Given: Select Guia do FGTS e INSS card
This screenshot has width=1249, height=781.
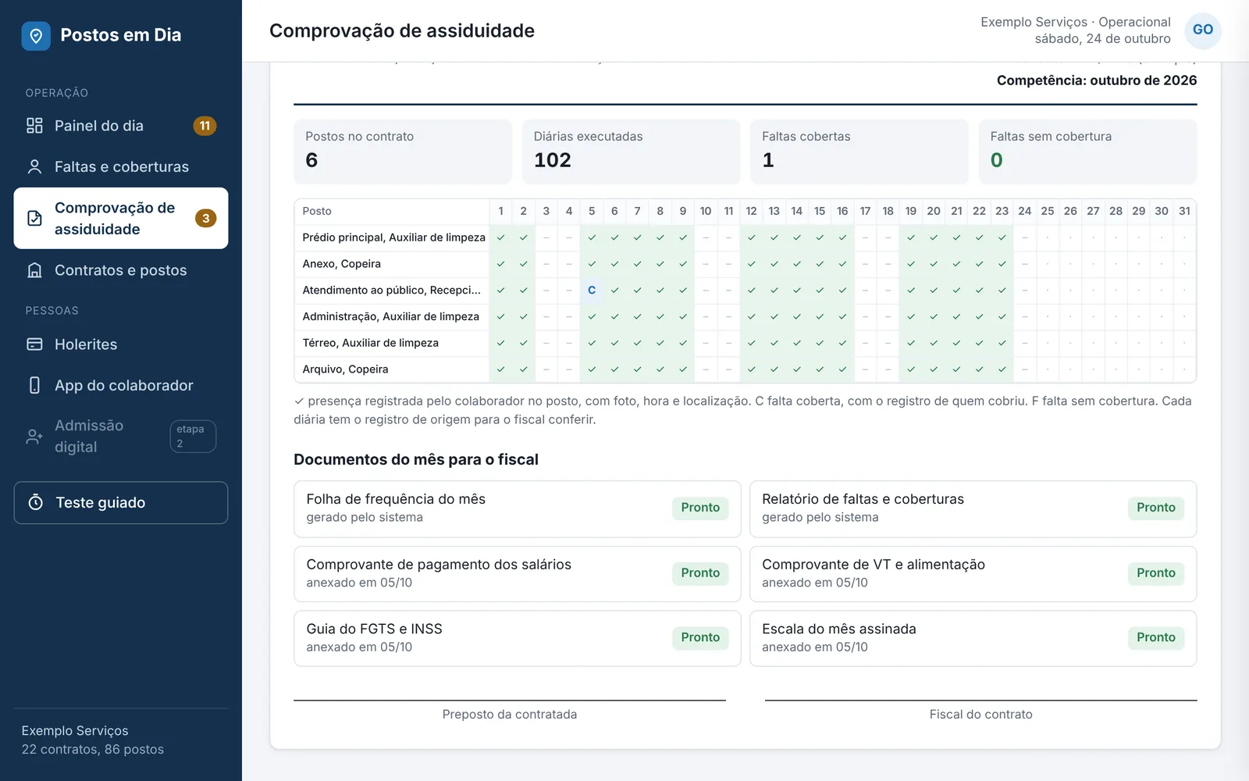Looking at the screenshot, I should 517,638.
